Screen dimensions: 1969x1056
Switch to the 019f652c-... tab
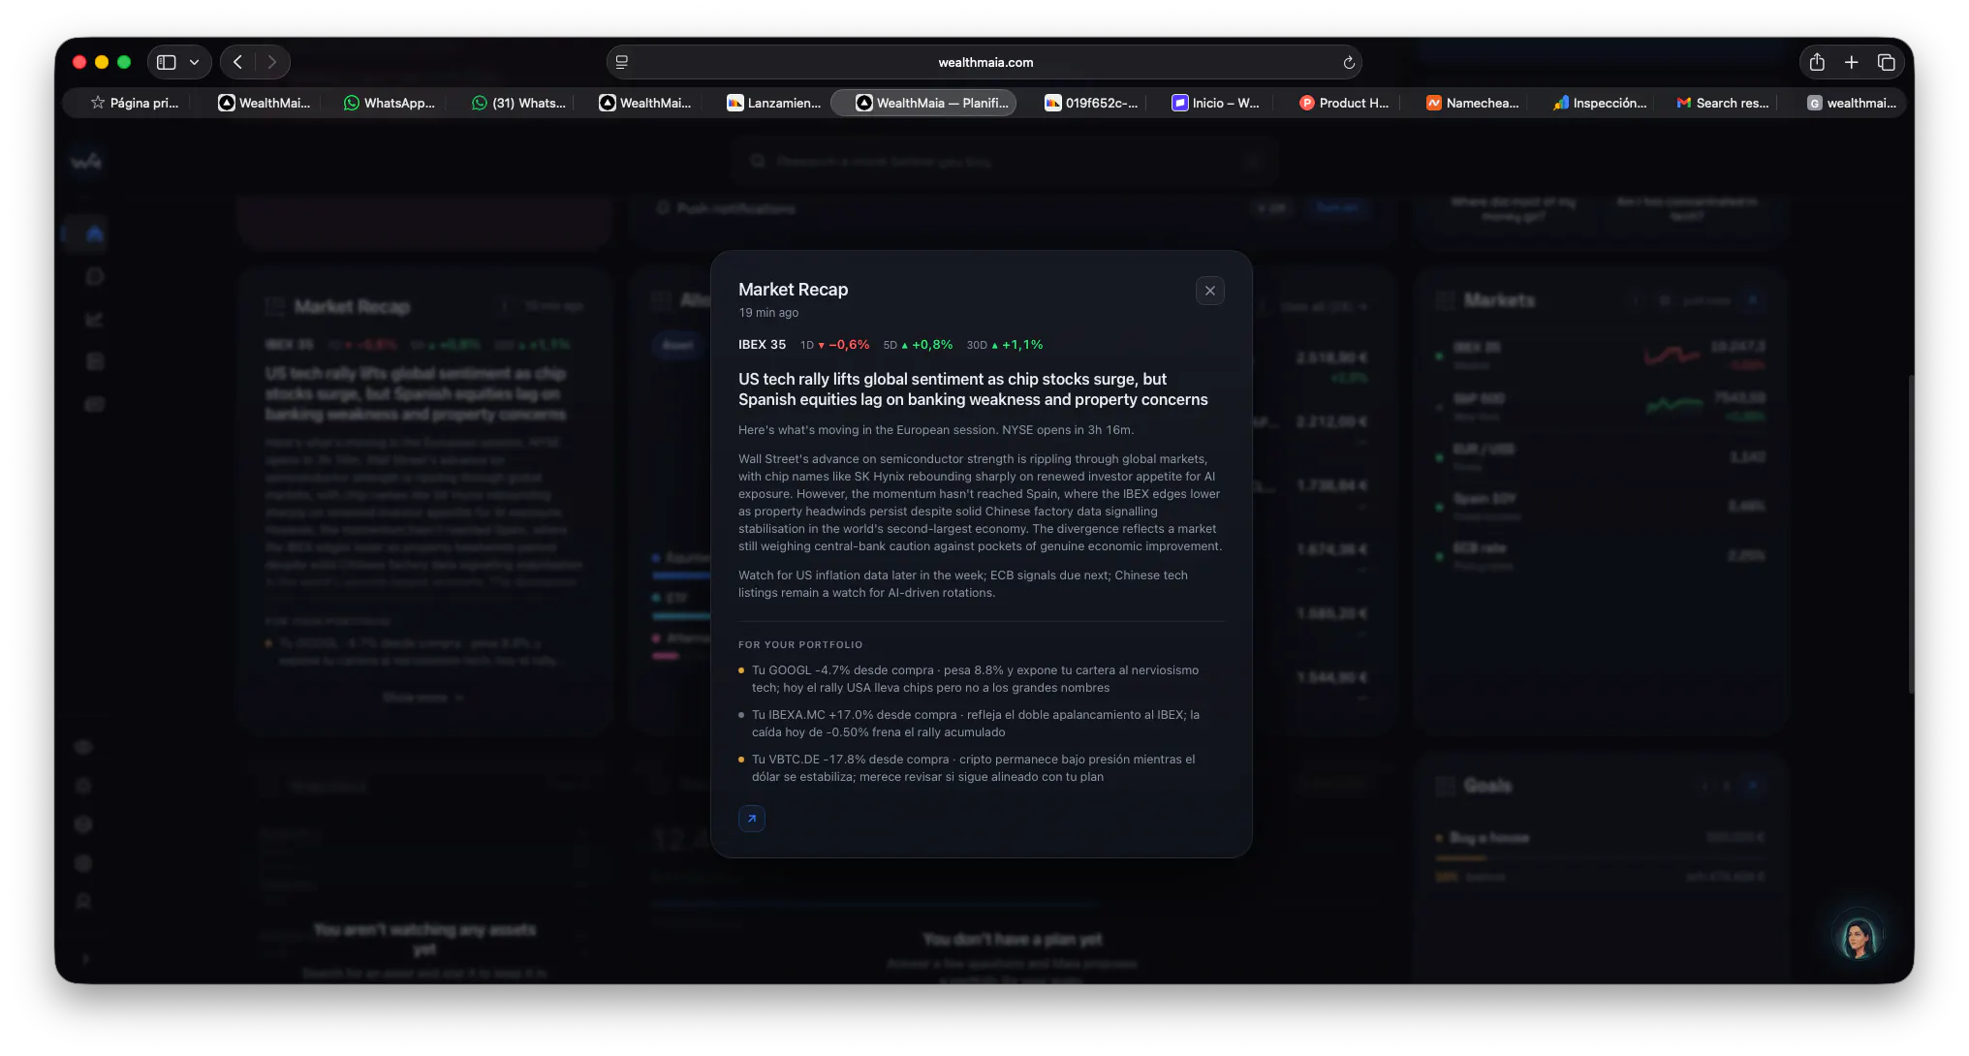click(x=1090, y=103)
